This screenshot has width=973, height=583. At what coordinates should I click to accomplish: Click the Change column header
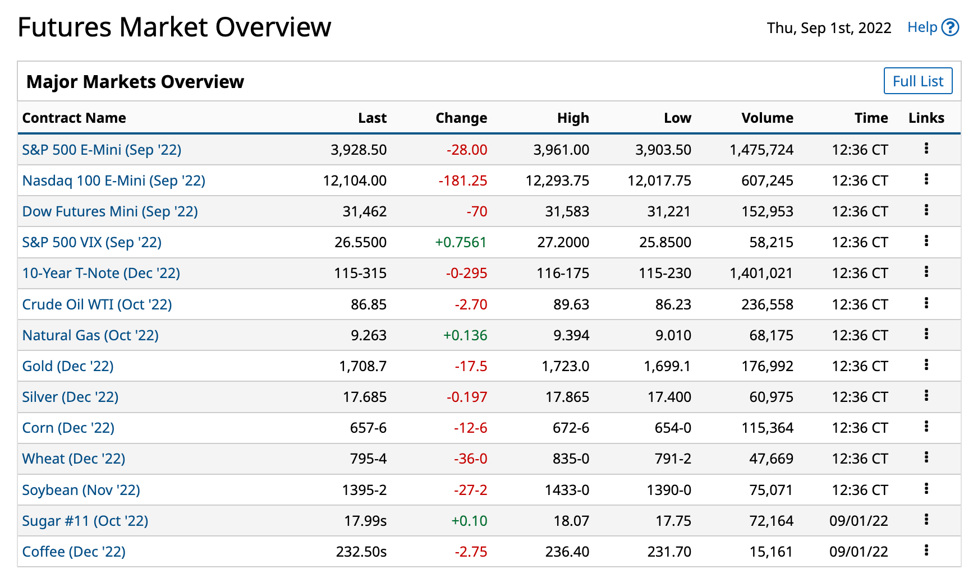[461, 118]
